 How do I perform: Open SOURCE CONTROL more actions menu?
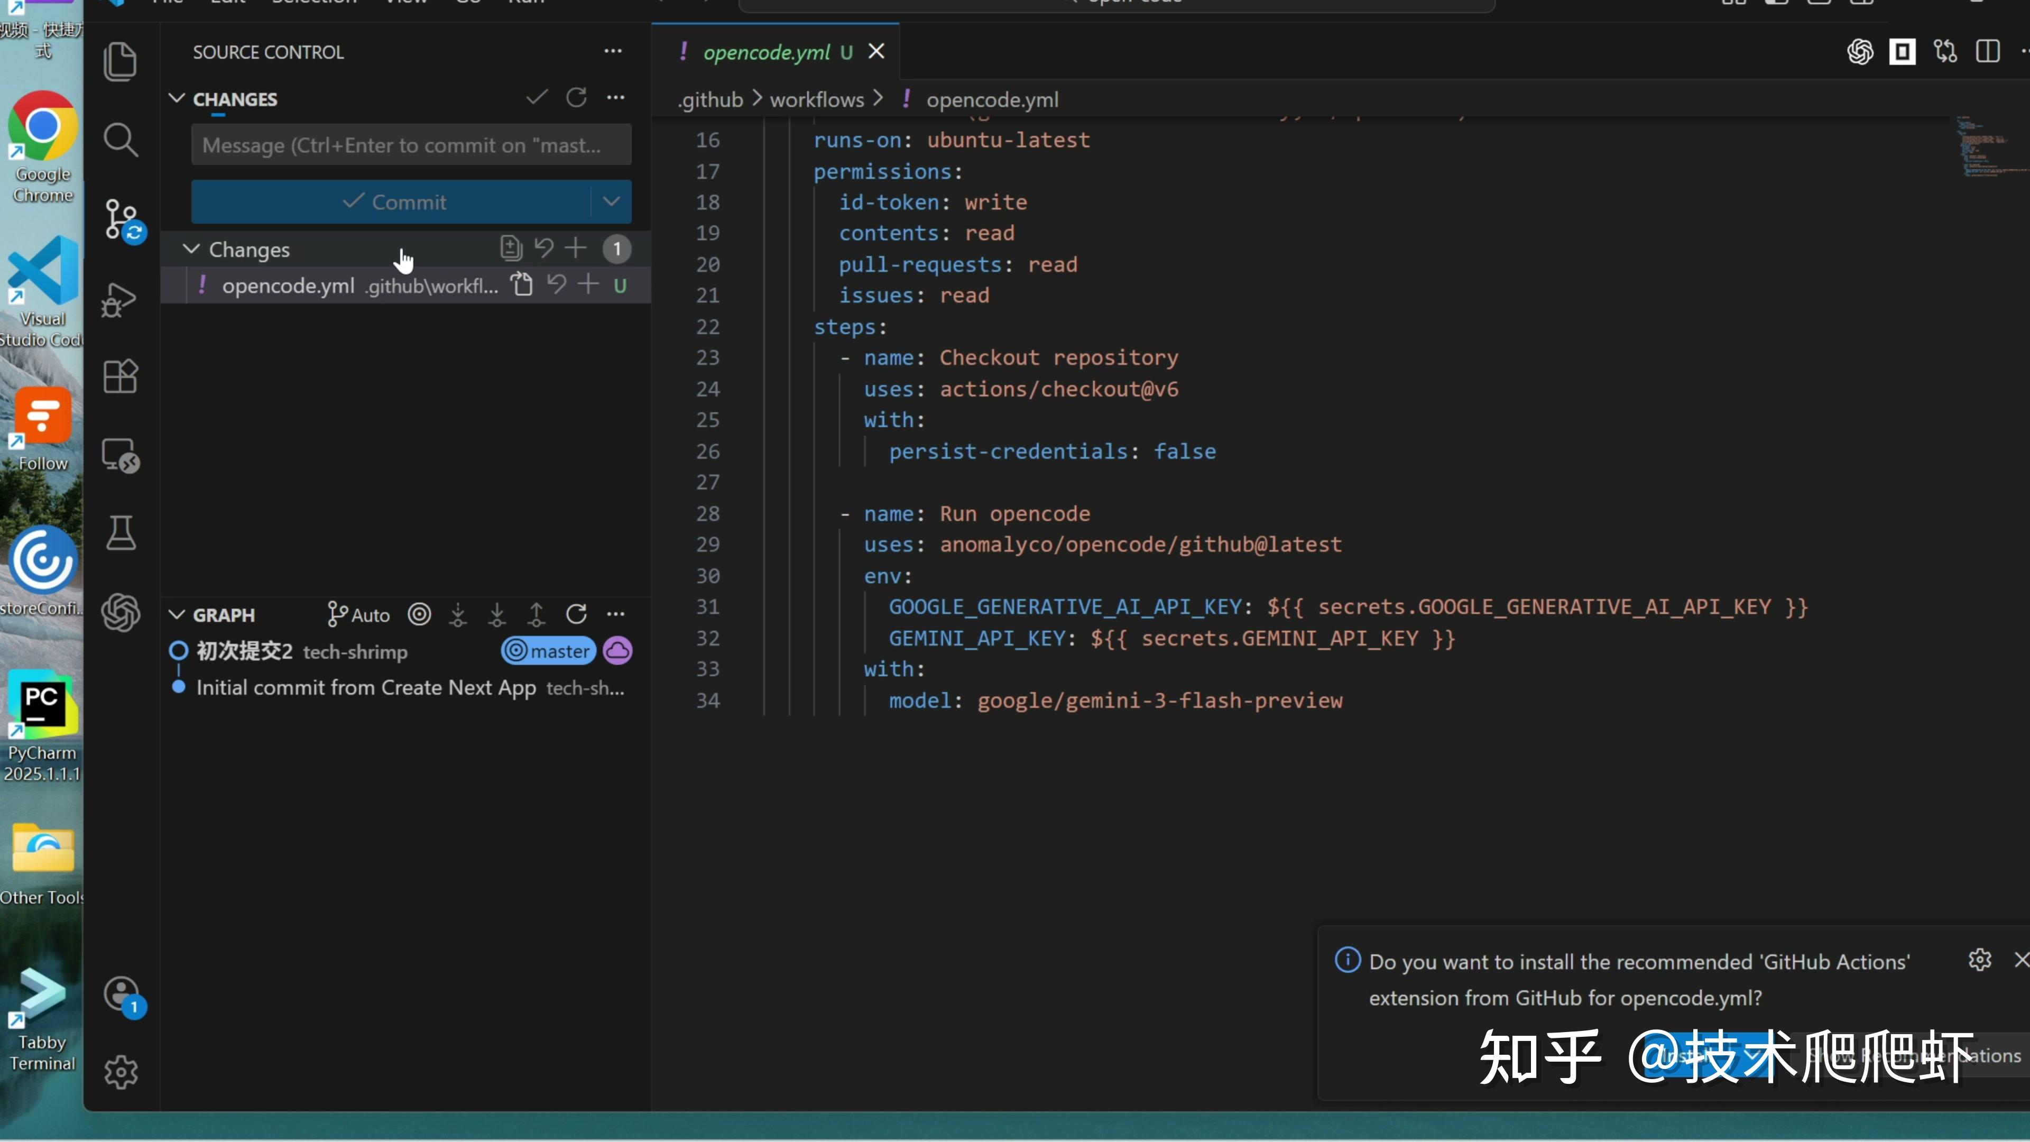pos(613,52)
